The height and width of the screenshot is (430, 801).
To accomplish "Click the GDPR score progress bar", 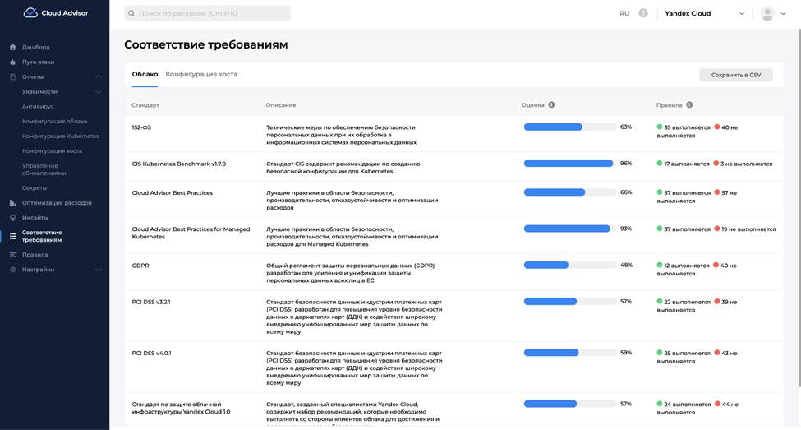I will coord(569,265).
